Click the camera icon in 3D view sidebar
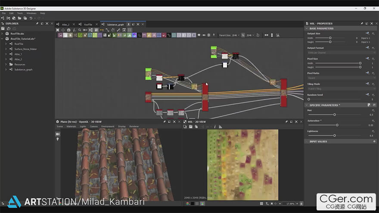Image resolution: width=379 pixels, height=213 pixels. coord(58,134)
